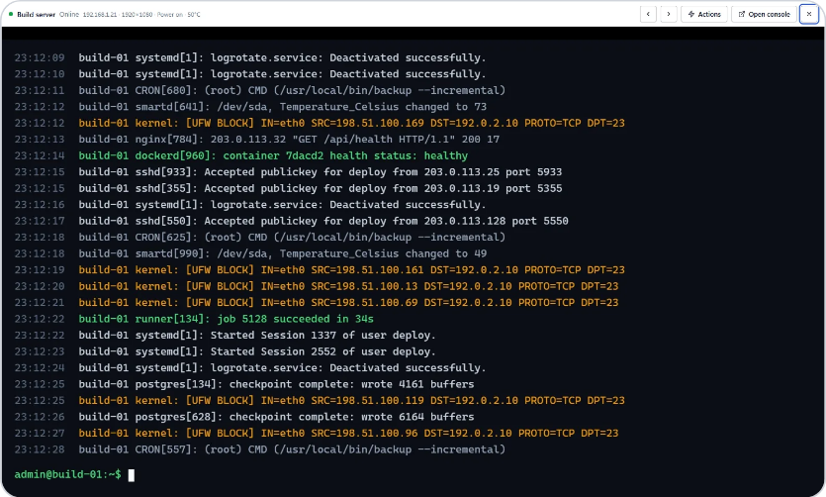The width and height of the screenshot is (826, 497).
Task: Select the CRON[625] backup log entry
Action: point(260,238)
